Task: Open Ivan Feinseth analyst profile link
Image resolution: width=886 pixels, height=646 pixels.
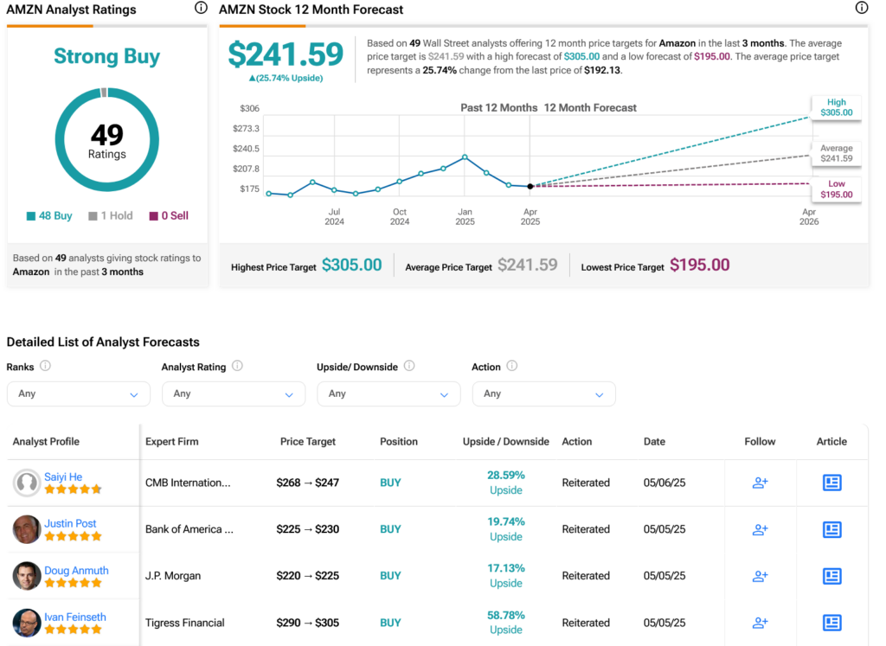Action: pos(75,617)
